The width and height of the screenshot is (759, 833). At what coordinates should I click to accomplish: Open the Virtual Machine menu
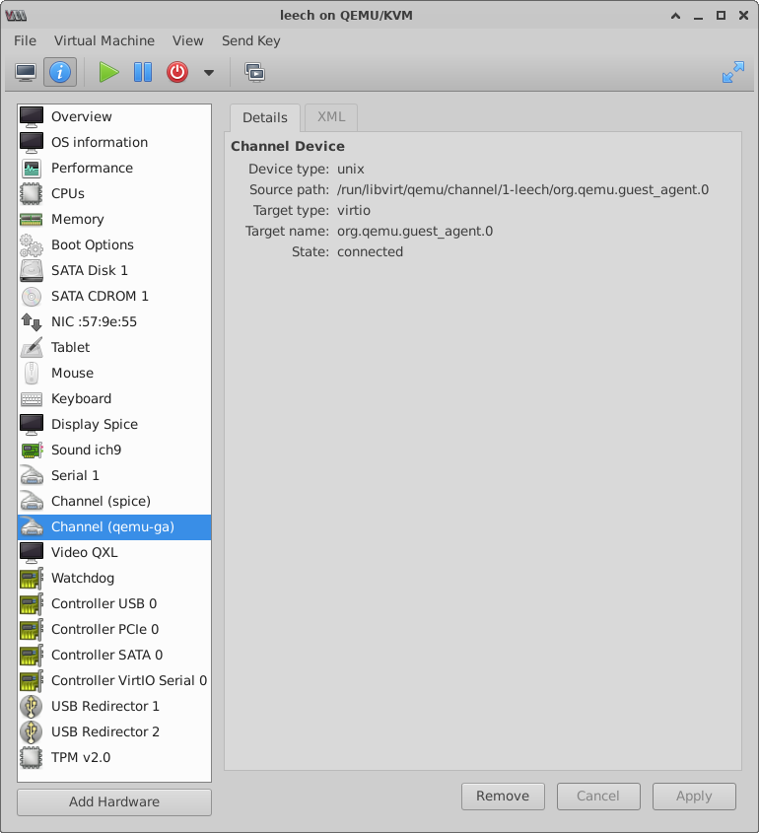104,40
